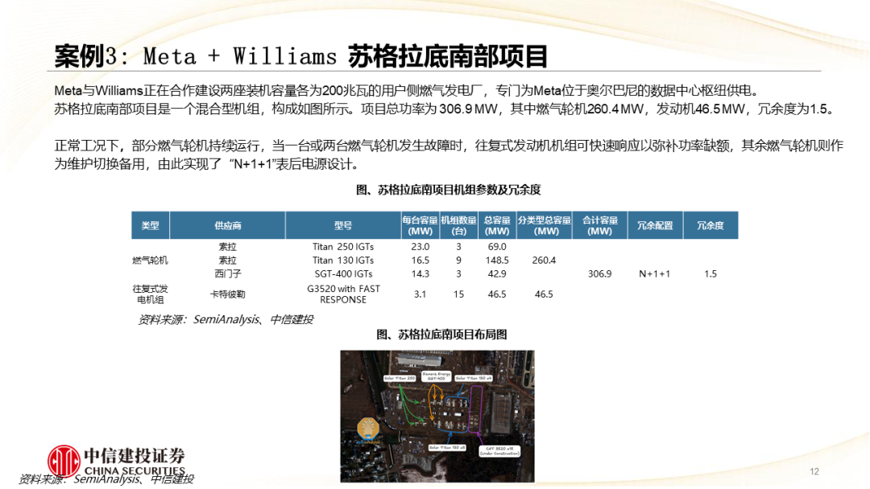
Task: Click unit count 3 in the Titan 250 row
Action: [x=458, y=247]
